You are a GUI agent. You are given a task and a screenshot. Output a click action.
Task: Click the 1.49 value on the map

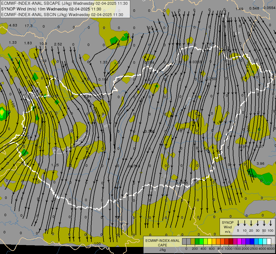[239, 9]
